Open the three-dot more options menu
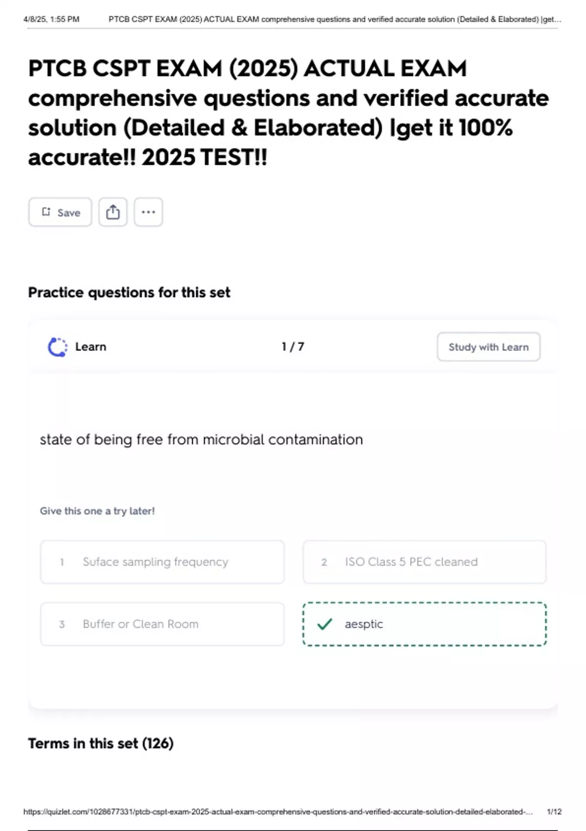 pyautogui.click(x=148, y=212)
